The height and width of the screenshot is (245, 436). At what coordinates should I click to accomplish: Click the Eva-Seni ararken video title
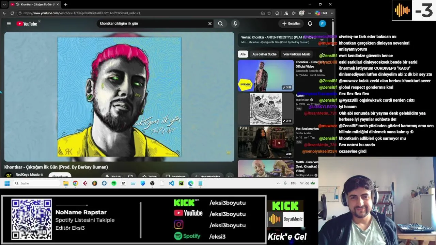point(307,129)
